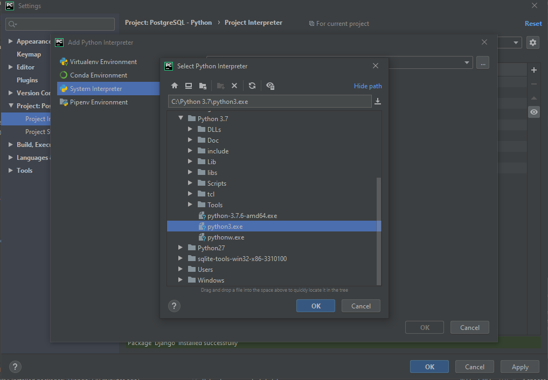The image size is (548, 380).
Task: Collapse the Project settings category
Action: (x=11, y=105)
